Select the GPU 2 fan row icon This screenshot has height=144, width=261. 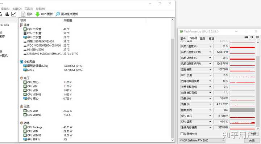(x=25, y=70)
